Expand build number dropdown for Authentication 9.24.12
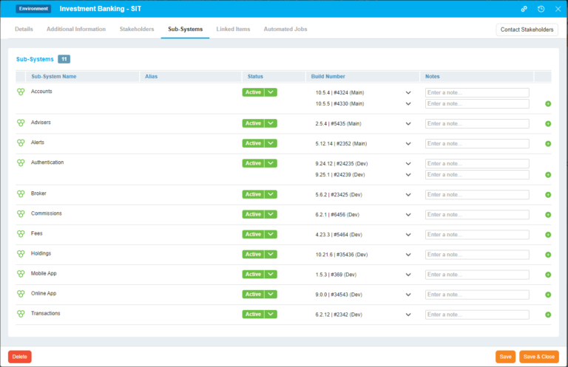568x367 pixels. 408,163
